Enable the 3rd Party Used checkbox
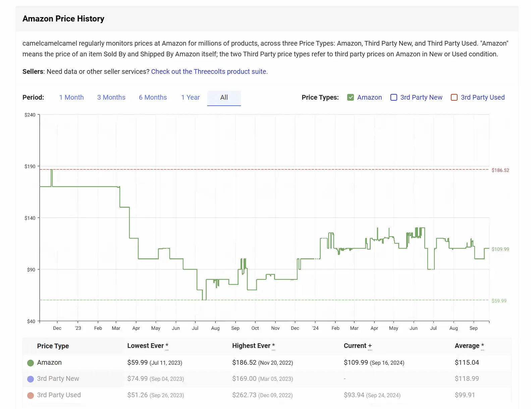This screenshot has height=409, width=531. coord(454,97)
